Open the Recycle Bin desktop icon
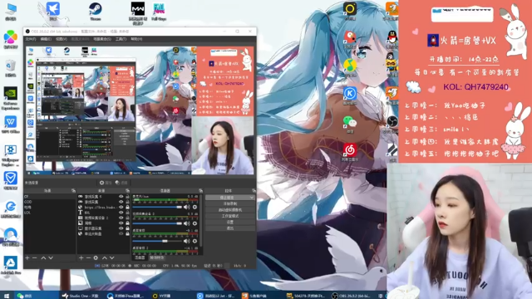Viewport: 532px width, 299px height. point(10,68)
